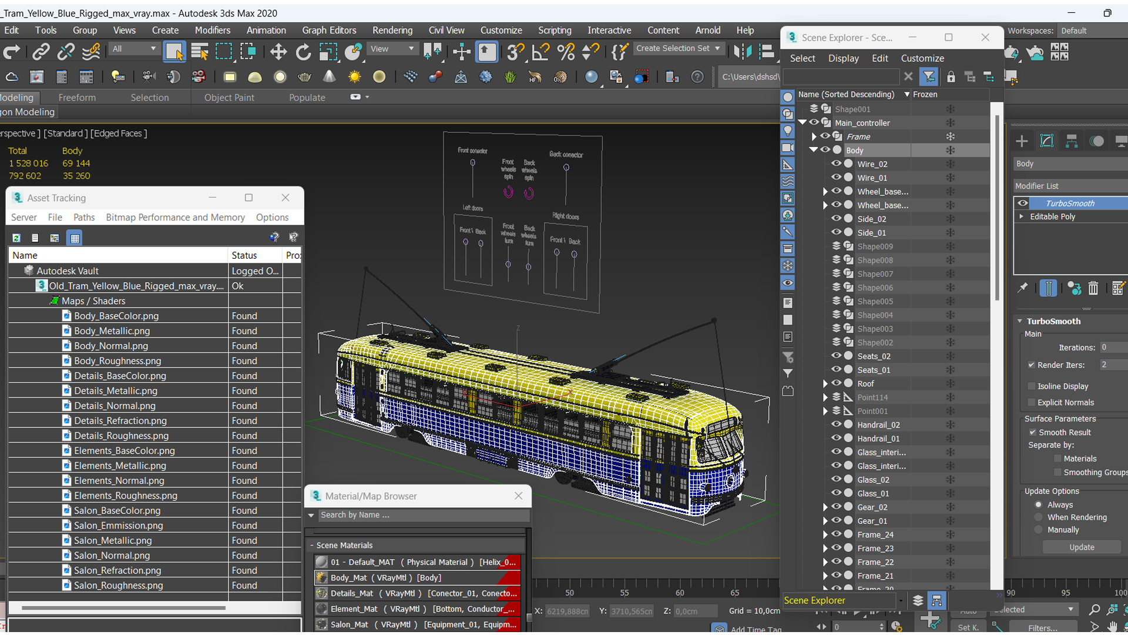Viewport: 1128px width, 635px height.
Task: Activate the Select Object tool
Action: click(x=174, y=52)
